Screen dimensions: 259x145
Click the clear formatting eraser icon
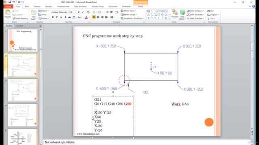point(88,12)
